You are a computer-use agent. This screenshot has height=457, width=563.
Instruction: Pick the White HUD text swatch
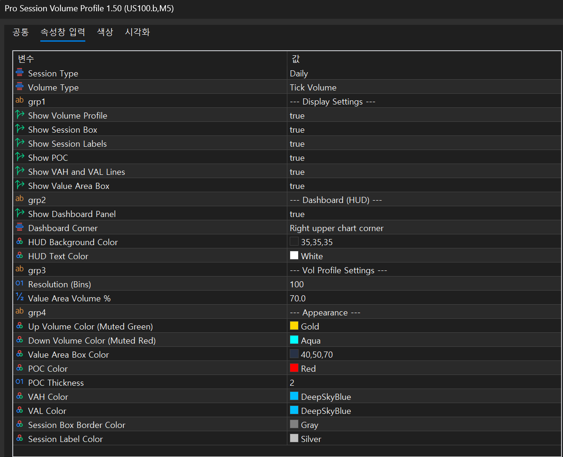tap(294, 255)
